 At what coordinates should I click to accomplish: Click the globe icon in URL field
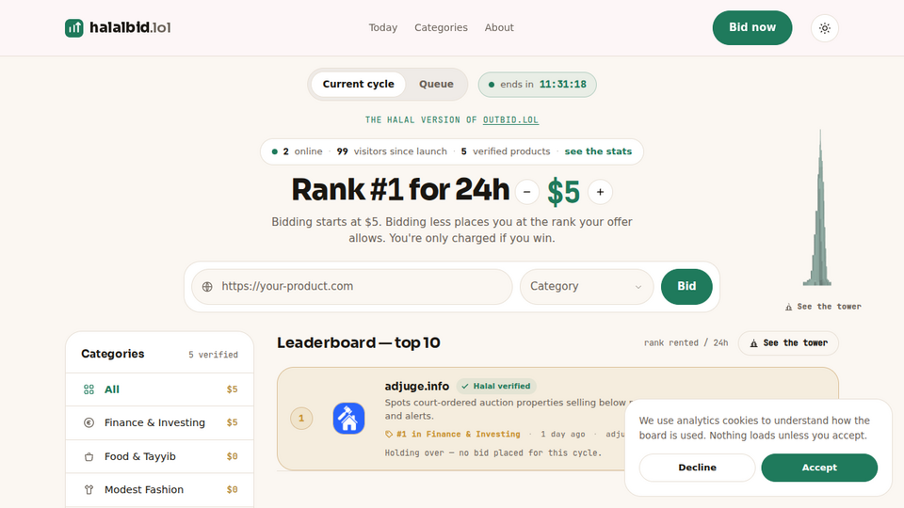[207, 286]
